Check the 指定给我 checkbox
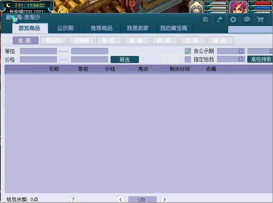 pyautogui.click(x=188, y=59)
